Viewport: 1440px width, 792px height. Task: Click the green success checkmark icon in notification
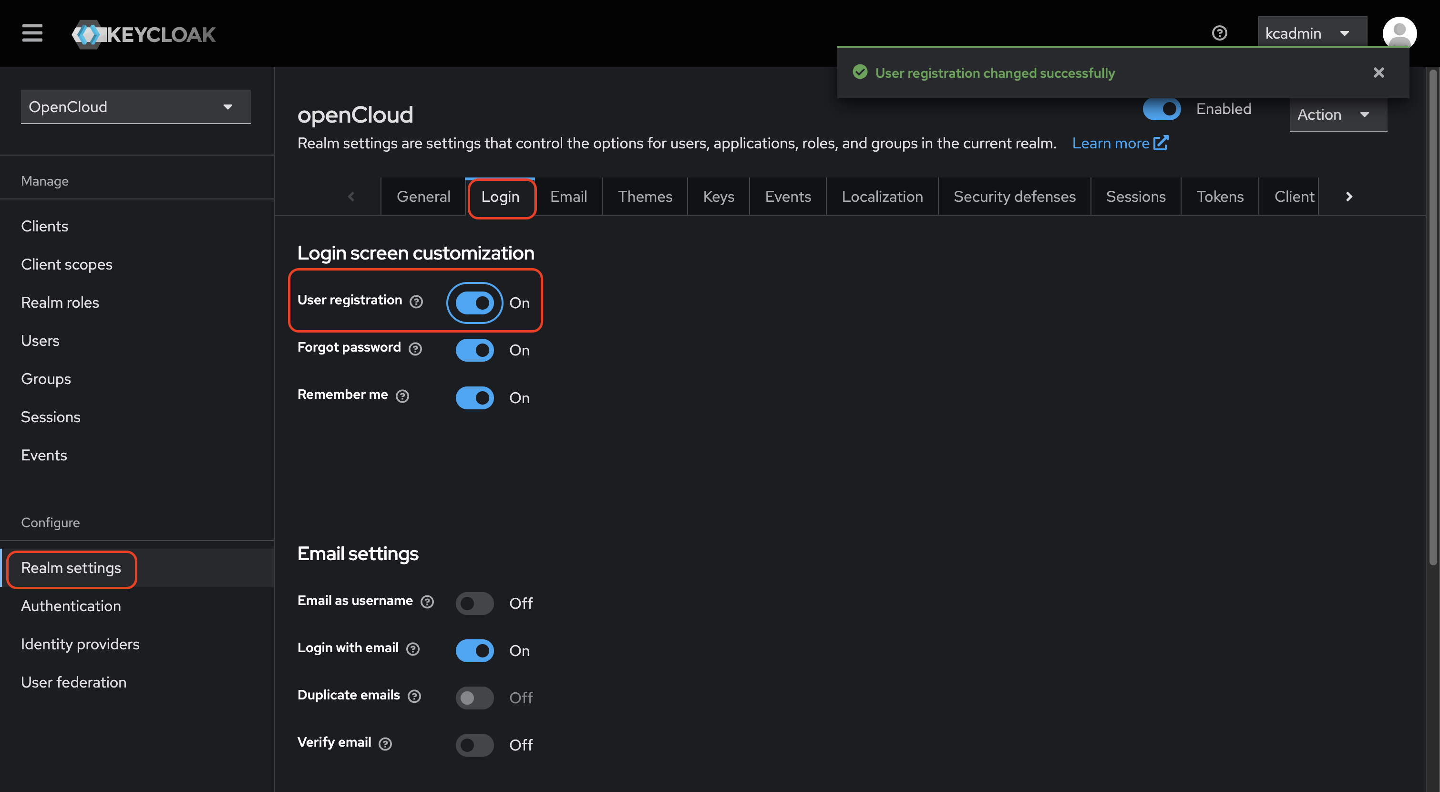[x=860, y=72]
